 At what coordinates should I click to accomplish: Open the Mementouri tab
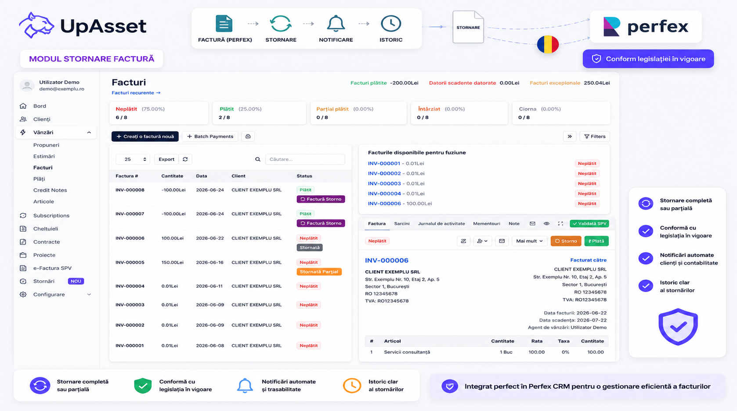(x=486, y=224)
